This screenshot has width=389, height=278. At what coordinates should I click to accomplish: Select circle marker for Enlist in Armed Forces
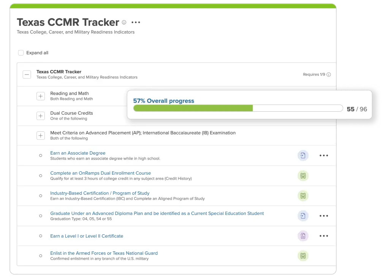pyautogui.click(x=41, y=256)
